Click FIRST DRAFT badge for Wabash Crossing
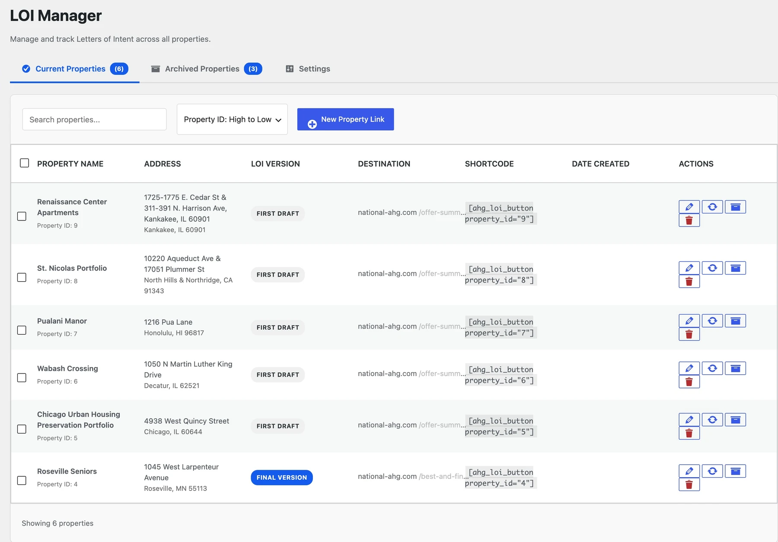This screenshot has width=778, height=542. click(278, 375)
